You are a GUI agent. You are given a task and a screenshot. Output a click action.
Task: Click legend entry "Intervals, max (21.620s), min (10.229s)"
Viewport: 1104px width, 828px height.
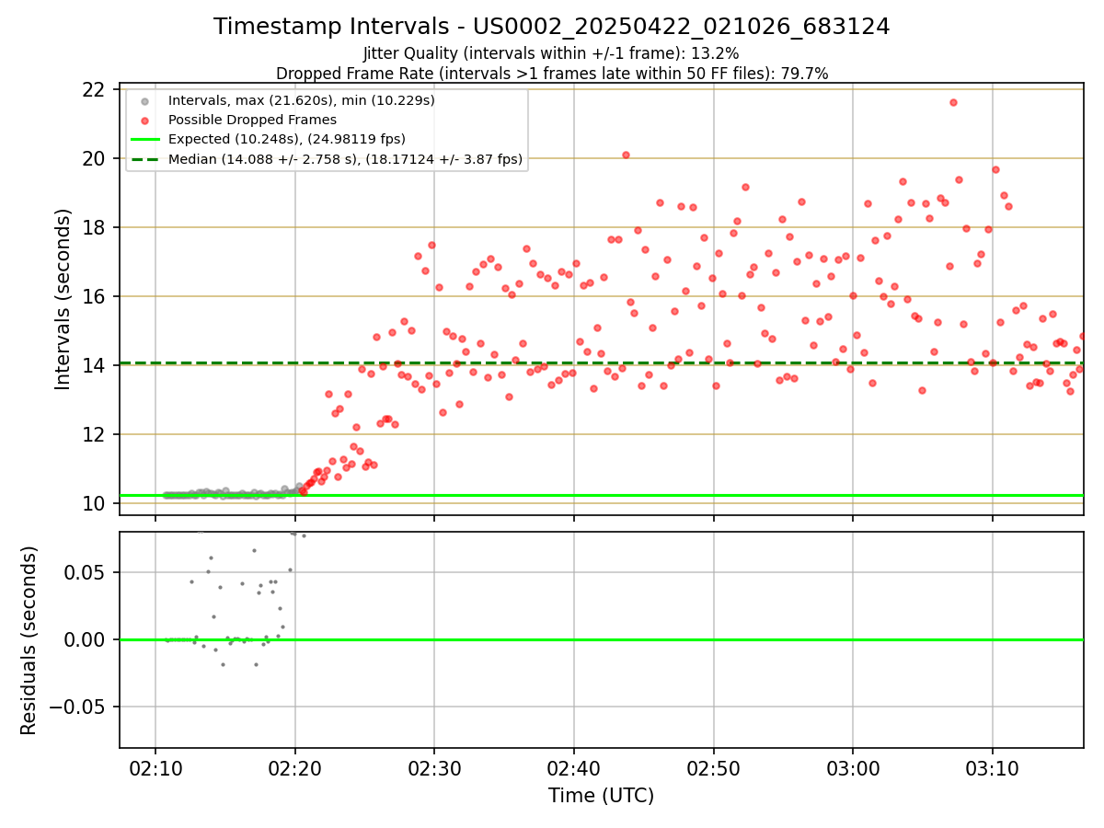[x=302, y=100]
